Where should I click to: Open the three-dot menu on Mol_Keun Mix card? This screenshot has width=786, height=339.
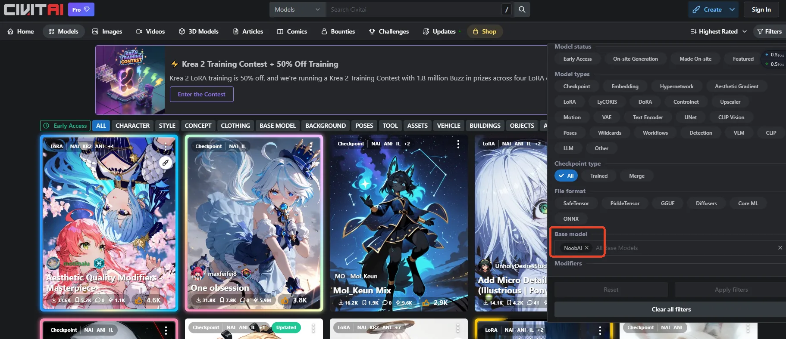[458, 144]
